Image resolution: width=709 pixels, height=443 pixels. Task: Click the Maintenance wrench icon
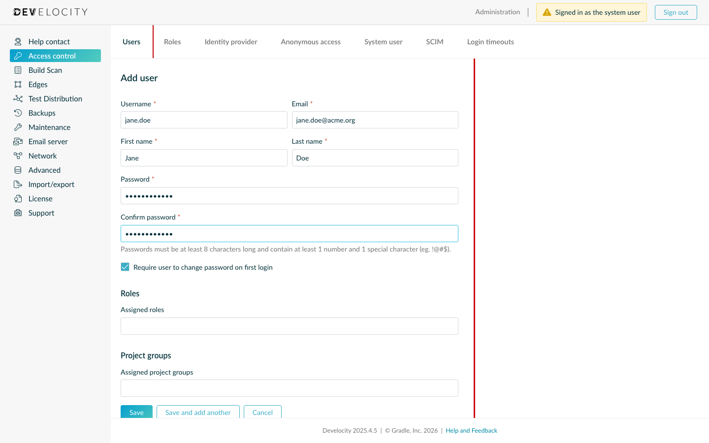click(x=17, y=127)
